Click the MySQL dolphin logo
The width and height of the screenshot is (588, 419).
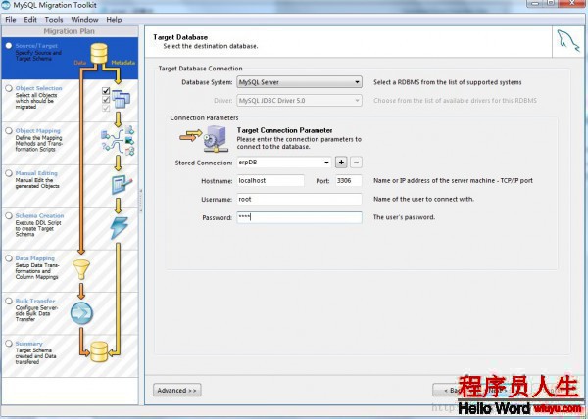click(567, 41)
